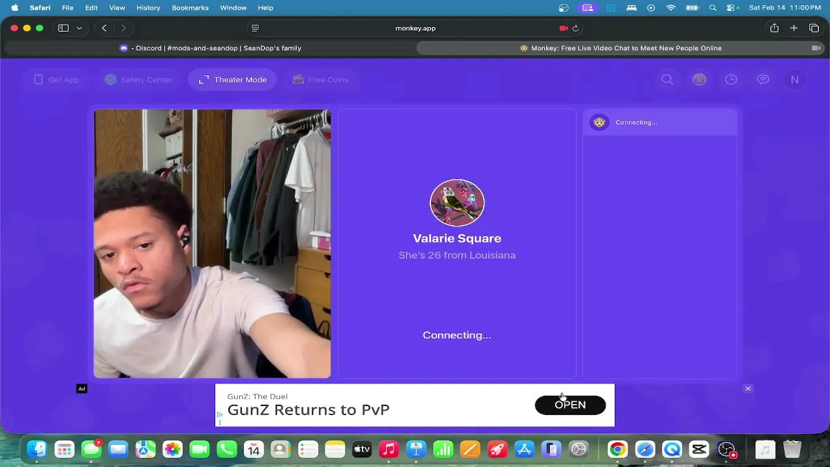Click the GunZ Returns to PvP headline

tap(308, 410)
